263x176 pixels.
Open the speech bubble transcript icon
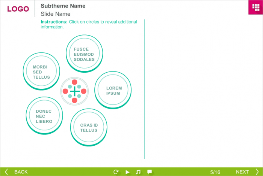150,172
